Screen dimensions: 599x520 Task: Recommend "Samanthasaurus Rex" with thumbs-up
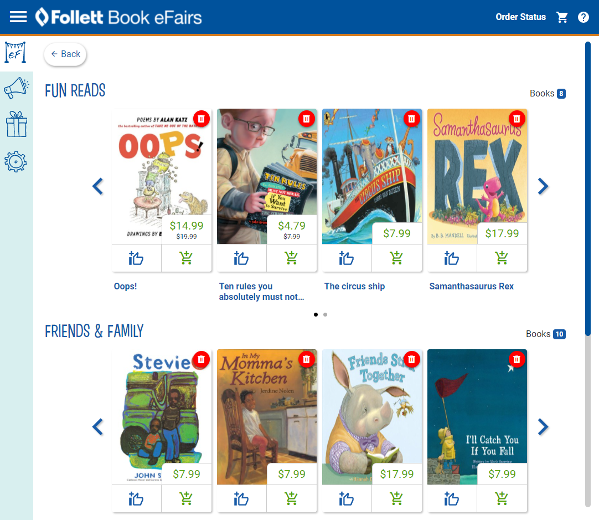[x=451, y=258]
